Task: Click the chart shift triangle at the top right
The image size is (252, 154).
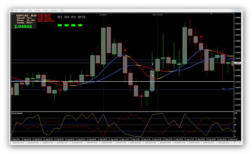Action: click(212, 13)
